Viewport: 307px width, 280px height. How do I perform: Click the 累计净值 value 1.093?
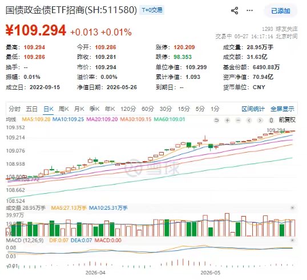193,77
